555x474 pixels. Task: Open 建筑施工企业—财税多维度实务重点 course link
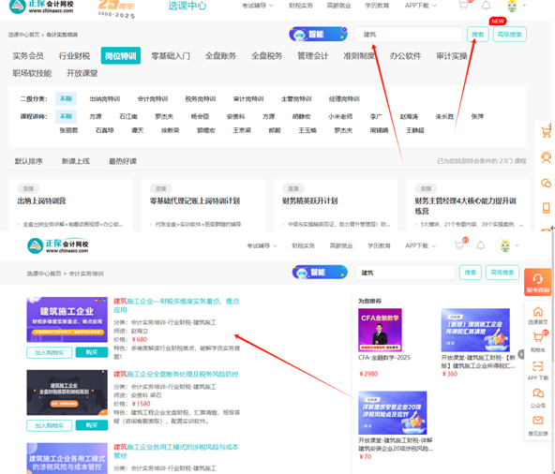pyautogui.click(x=176, y=305)
